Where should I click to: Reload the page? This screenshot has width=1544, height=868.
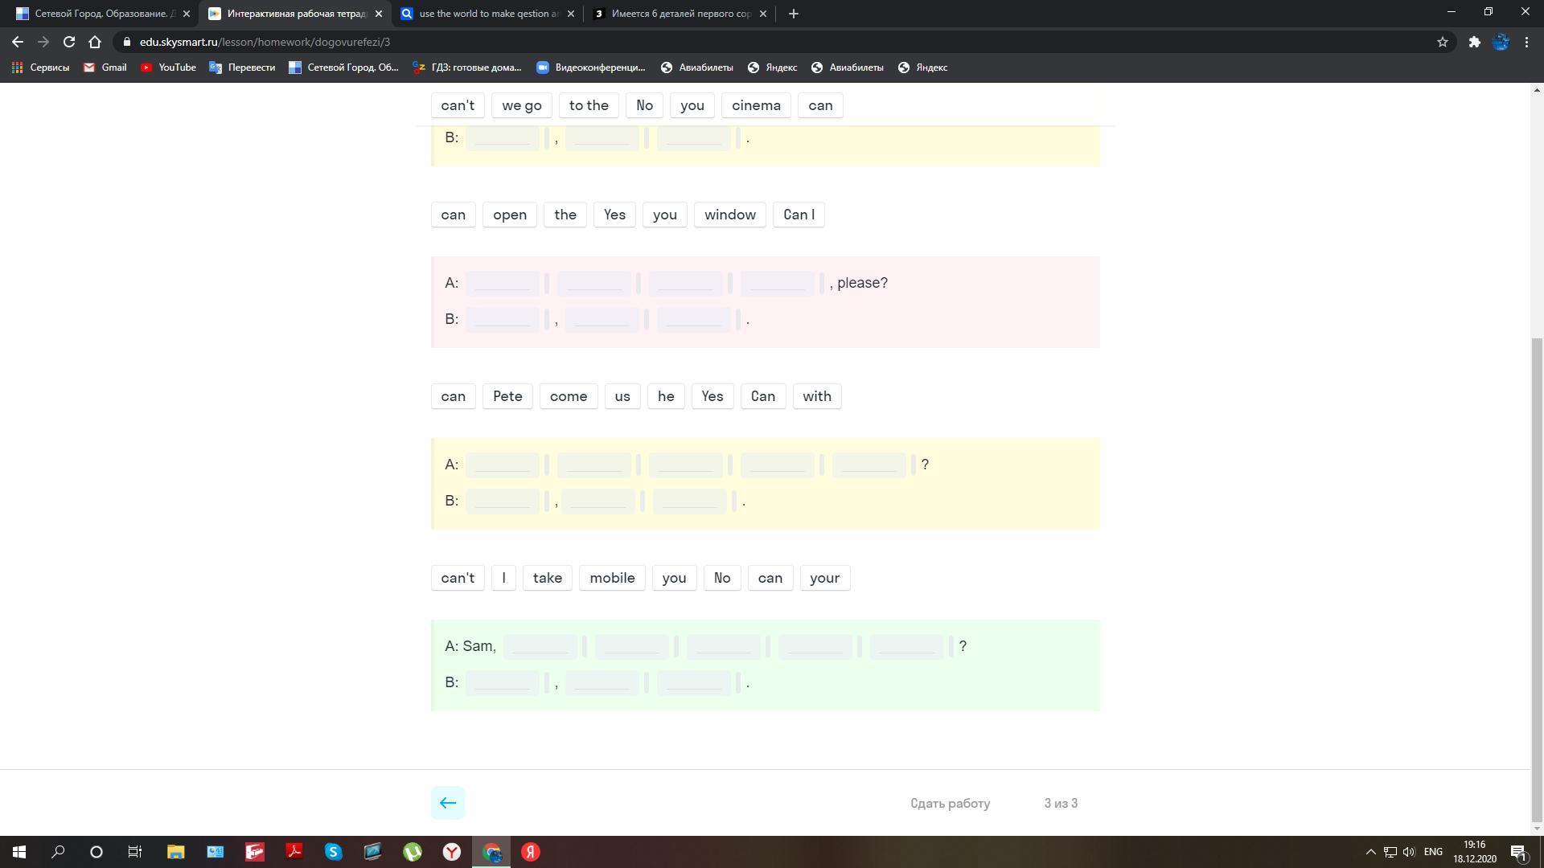tap(69, 42)
